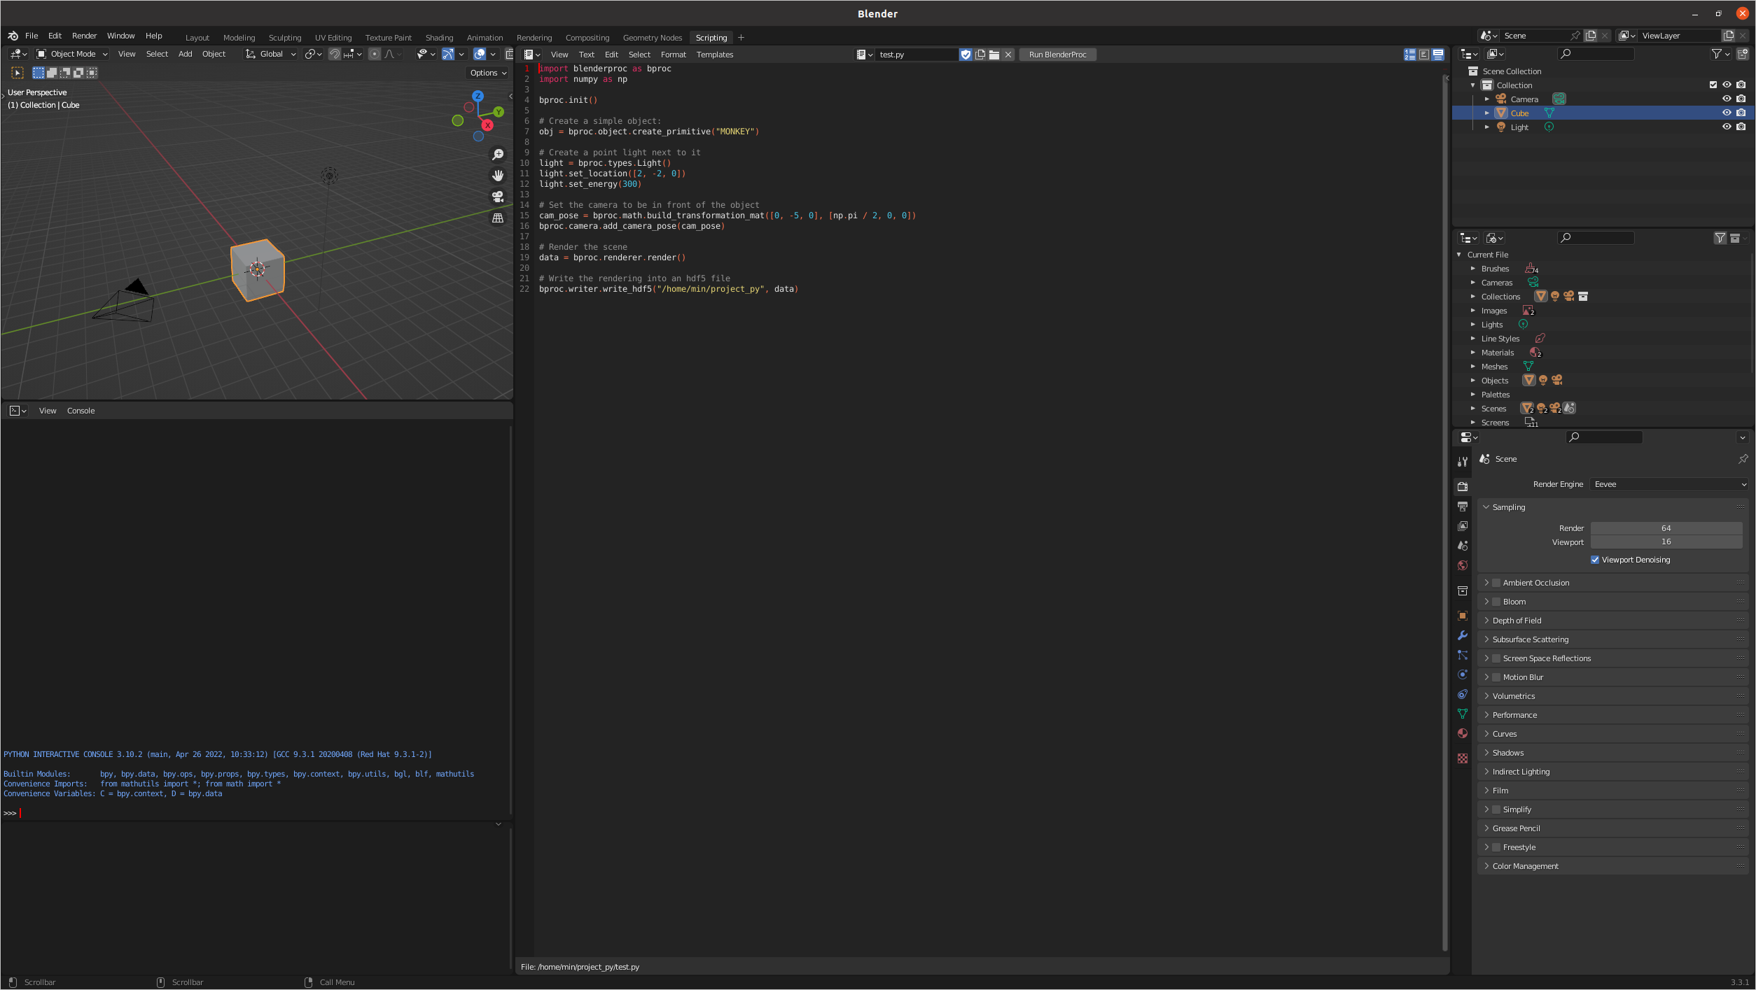Open the Texture properties checker icon
This screenshot has width=1756, height=990.
point(1463,758)
